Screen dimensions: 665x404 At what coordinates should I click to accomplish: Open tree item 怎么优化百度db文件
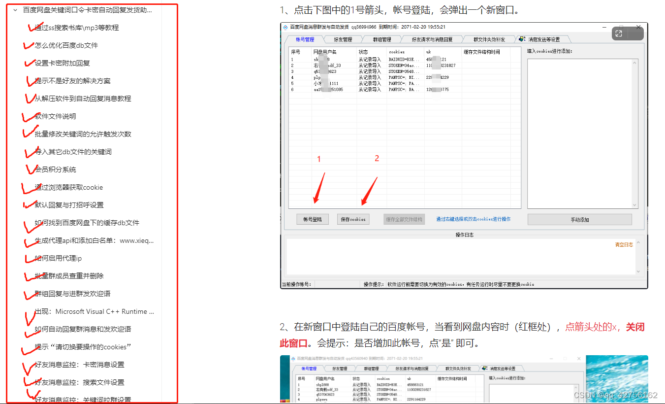point(66,45)
